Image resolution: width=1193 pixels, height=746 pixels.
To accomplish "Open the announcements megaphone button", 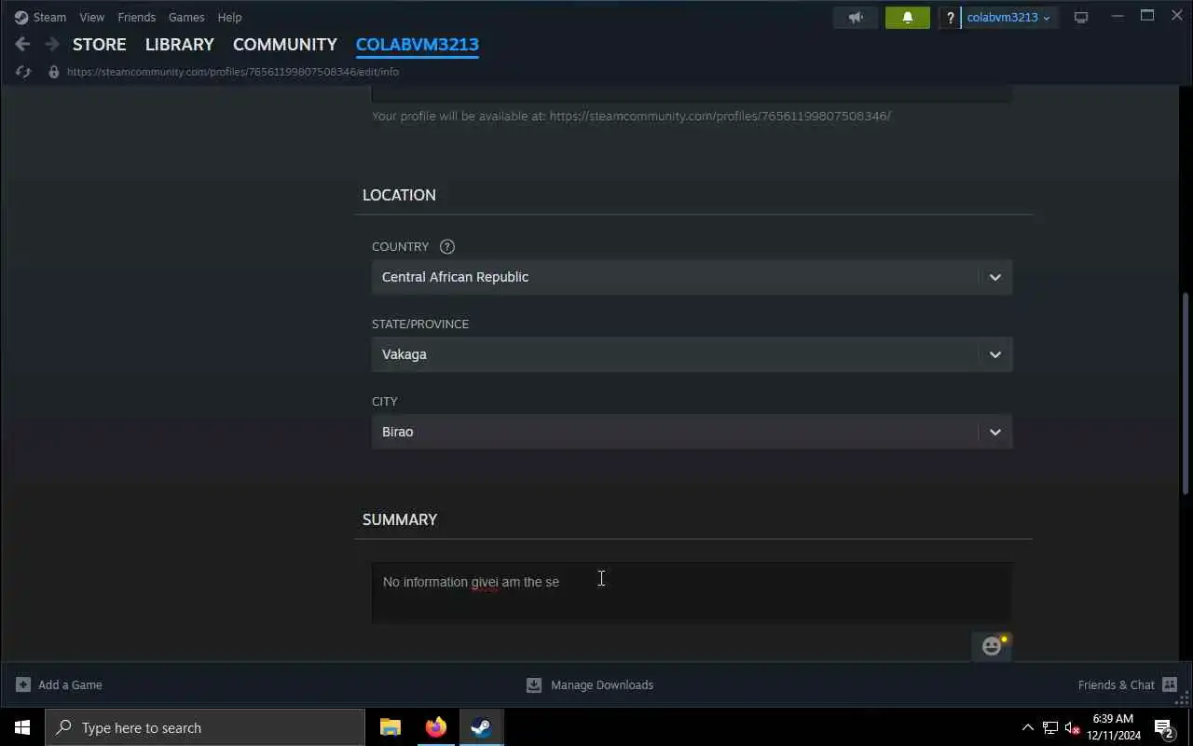I will (856, 18).
